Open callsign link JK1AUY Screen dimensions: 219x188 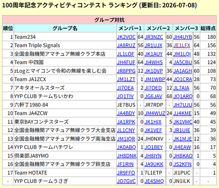tap(153, 54)
